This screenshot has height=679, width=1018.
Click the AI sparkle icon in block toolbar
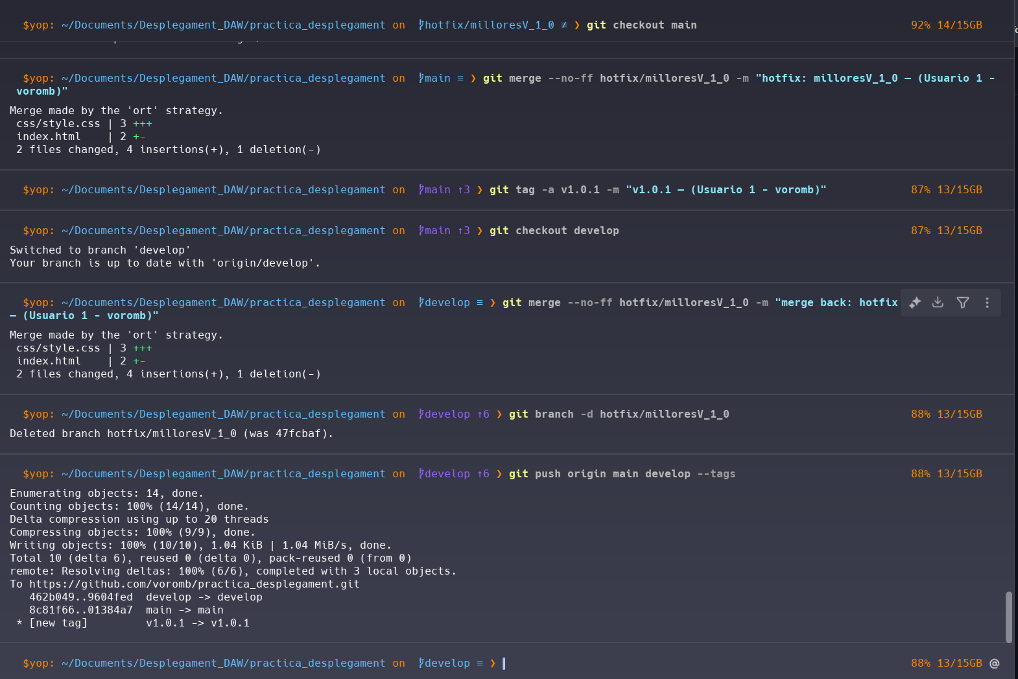pos(915,303)
